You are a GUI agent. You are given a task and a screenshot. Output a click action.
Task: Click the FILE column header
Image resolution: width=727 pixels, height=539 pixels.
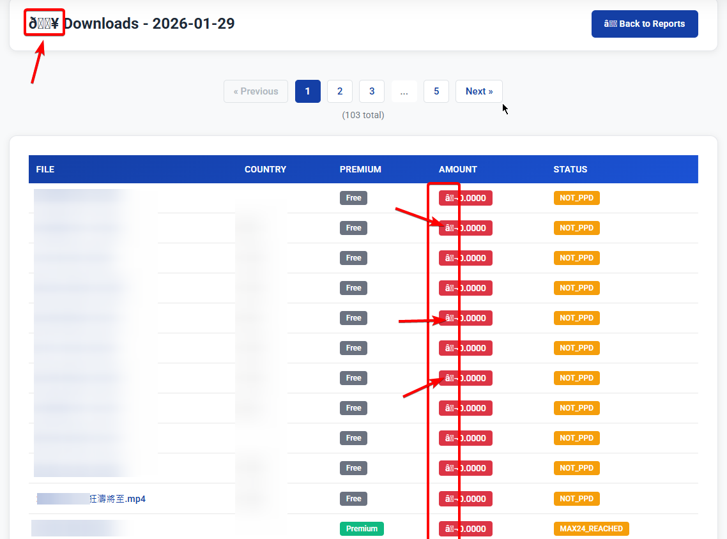coord(45,169)
